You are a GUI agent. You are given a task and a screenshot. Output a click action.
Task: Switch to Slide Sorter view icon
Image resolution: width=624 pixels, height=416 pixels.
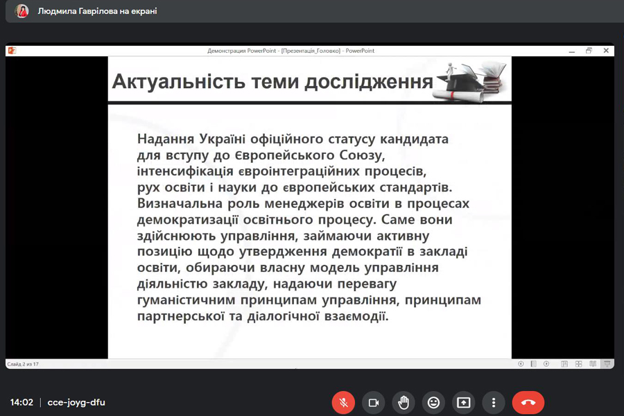coord(579,364)
